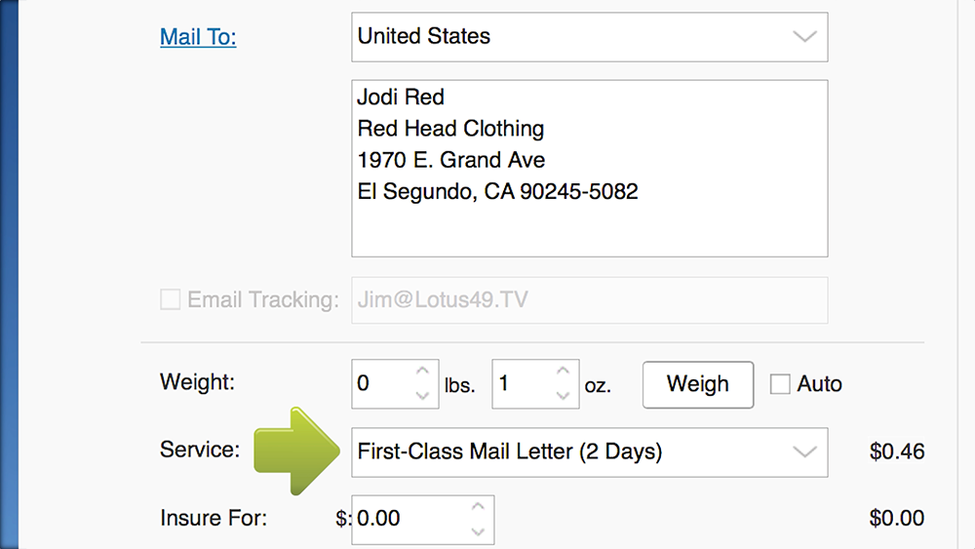Screen dimensions: 975x549
Task: Enable the Auto weigh checkbox
Action: click(780, 383)
